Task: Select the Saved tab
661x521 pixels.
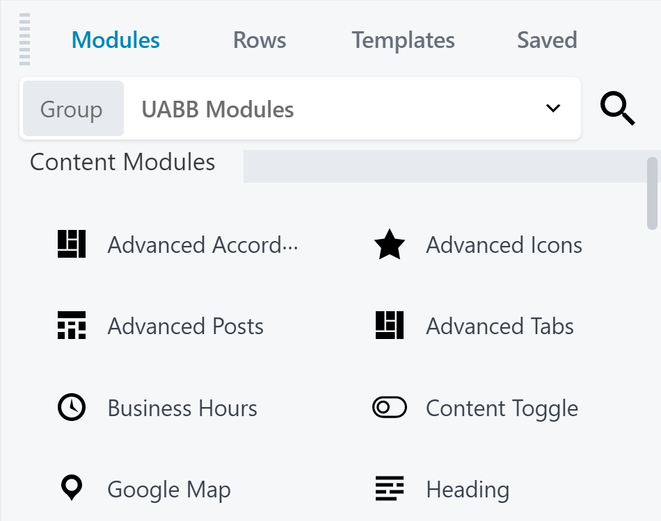Action: pos(547,40)
